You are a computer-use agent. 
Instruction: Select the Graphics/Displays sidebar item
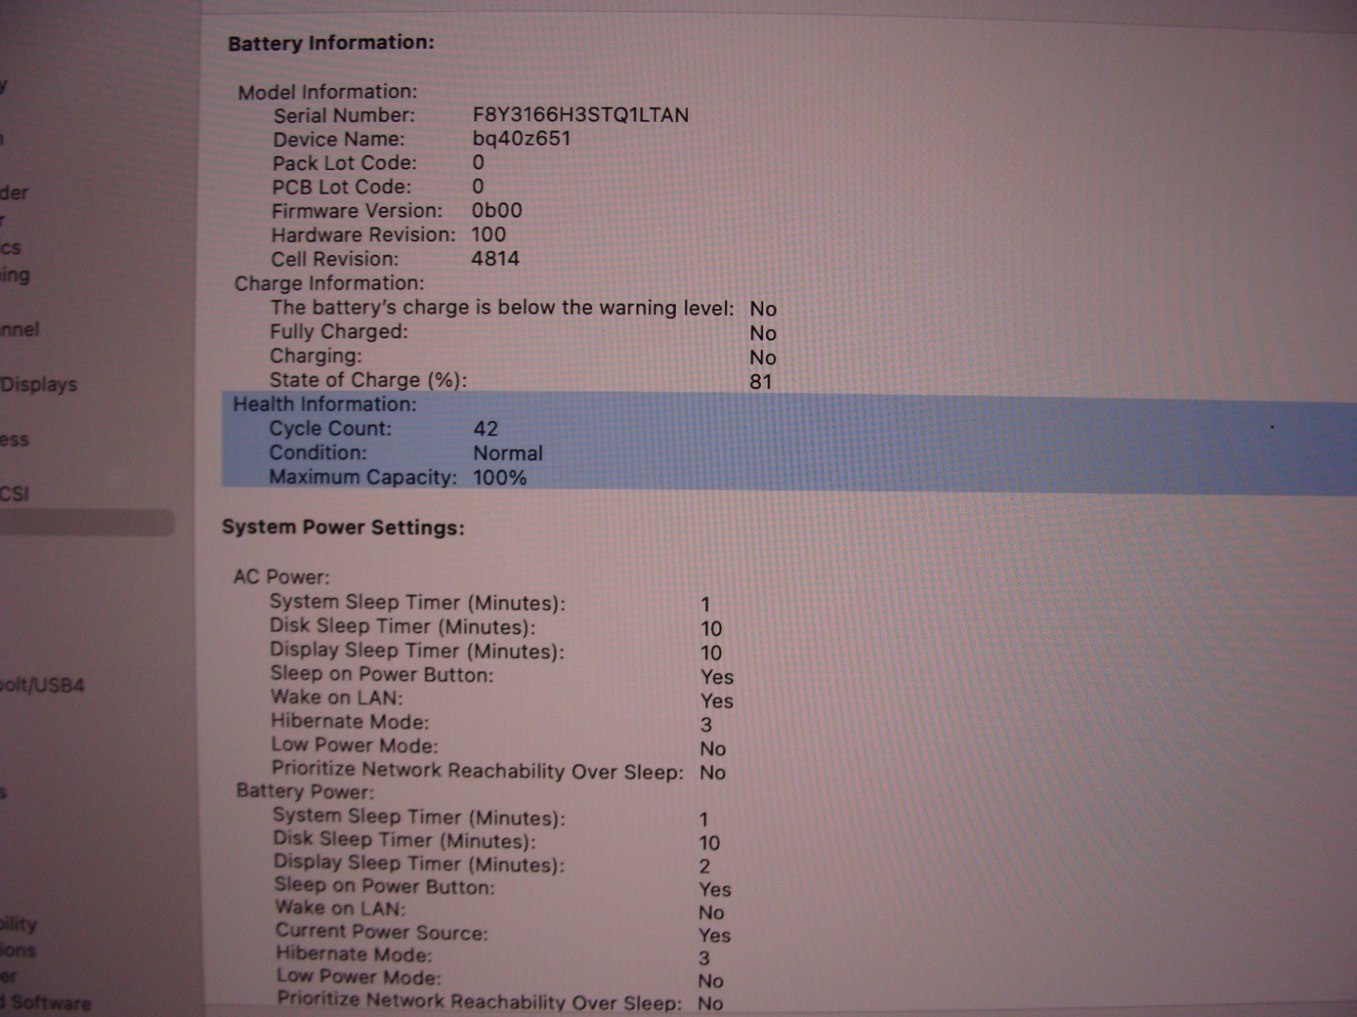click(x=39, y=384)
